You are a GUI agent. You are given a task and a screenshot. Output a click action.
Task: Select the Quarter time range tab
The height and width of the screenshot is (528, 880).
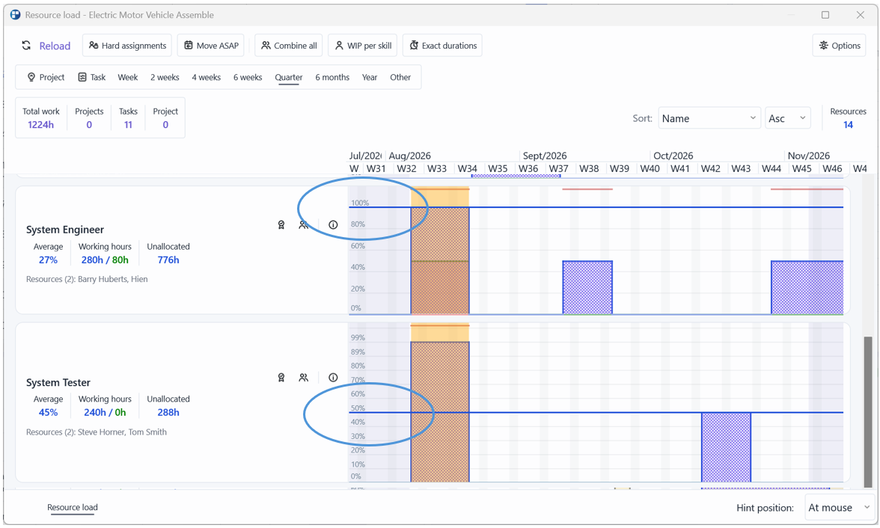[x=289, y=78]
